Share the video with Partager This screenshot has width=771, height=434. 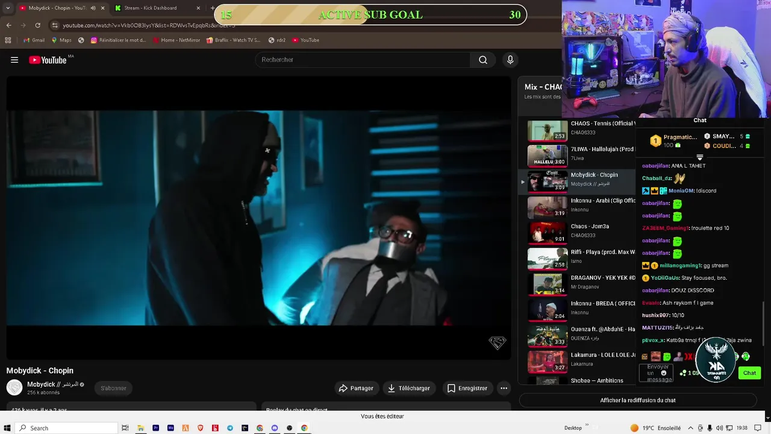pos(356,388)
